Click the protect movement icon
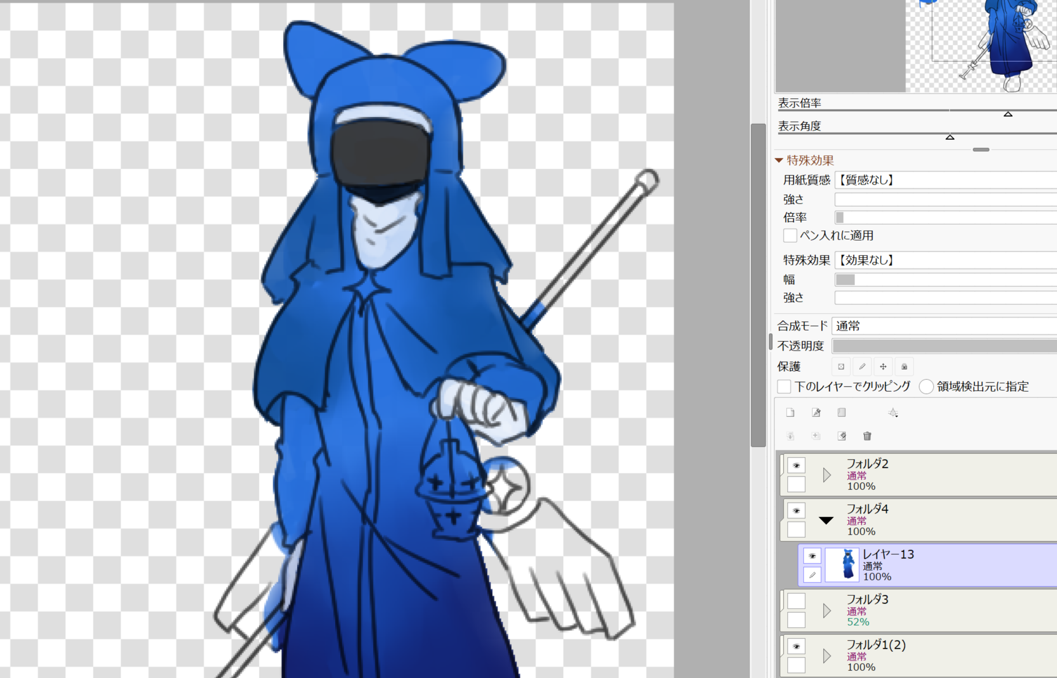The image size is (1057, 678). pyautogui.click(x=883, y=367)
